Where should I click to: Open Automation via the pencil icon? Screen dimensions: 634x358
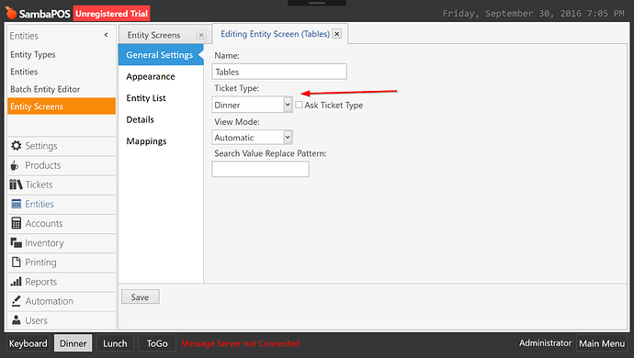(17, 301)
